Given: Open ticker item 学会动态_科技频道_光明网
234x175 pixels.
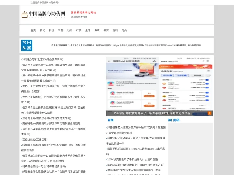Looking at the screenshot, I should point(131,45).
